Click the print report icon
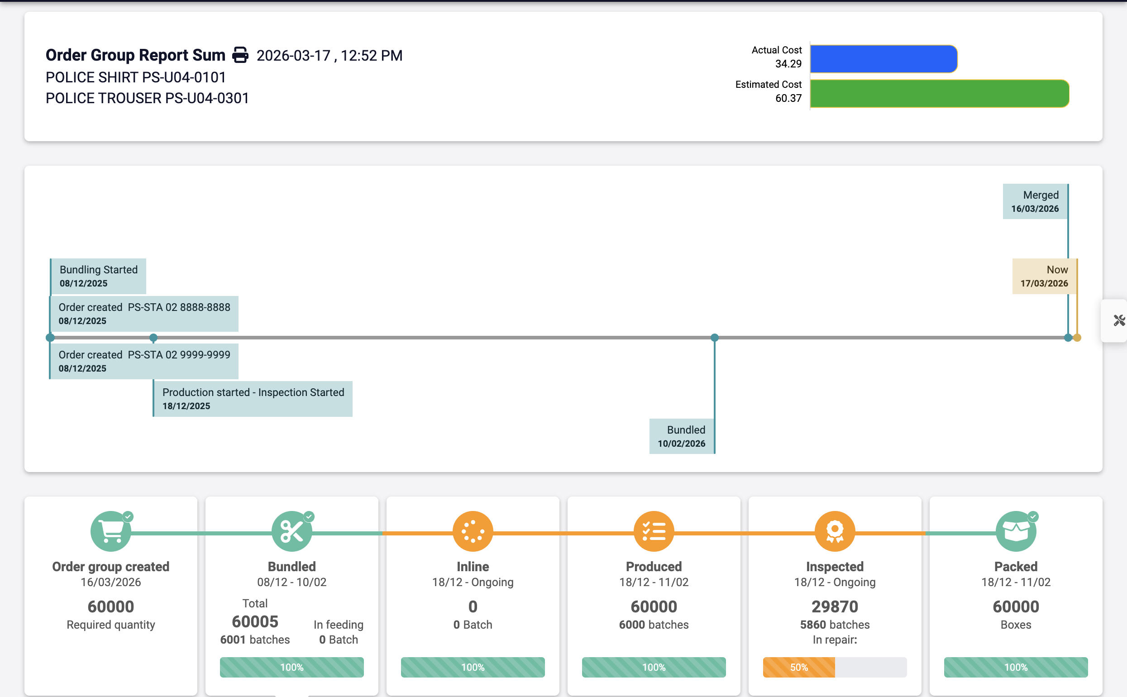Screen dimensions: 1127x697 (240, 55)
